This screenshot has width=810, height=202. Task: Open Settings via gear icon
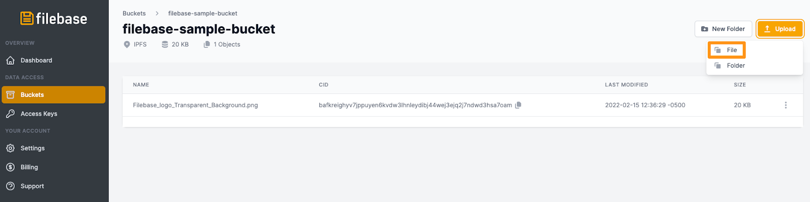tap(10, 148)
